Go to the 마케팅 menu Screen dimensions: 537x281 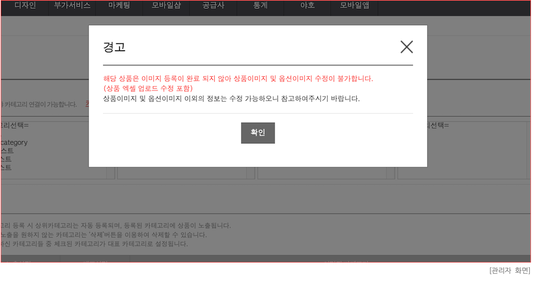click(119, 8)
